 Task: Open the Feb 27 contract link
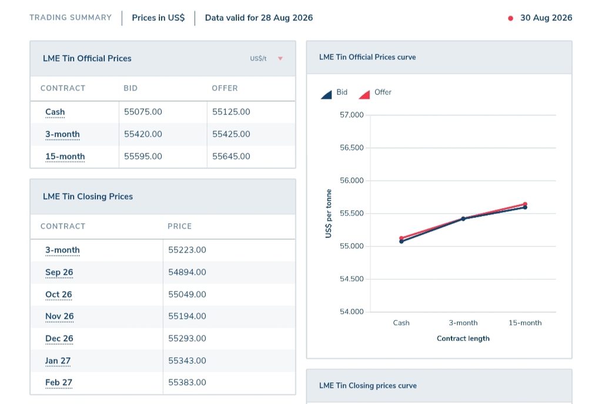(x=59, y=382)
